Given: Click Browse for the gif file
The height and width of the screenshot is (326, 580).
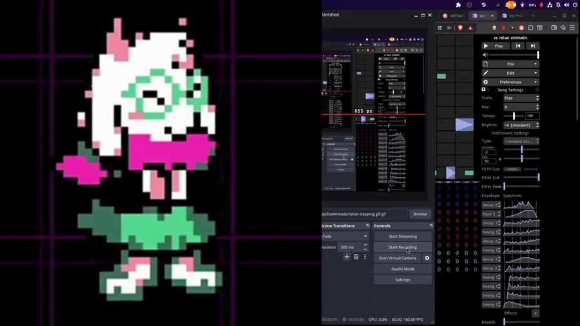Looking at the screenshot, I should tap(420, 214).
